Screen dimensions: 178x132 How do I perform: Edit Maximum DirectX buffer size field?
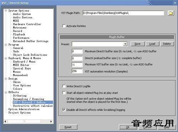pyautogui.click(x=77, y=51)
